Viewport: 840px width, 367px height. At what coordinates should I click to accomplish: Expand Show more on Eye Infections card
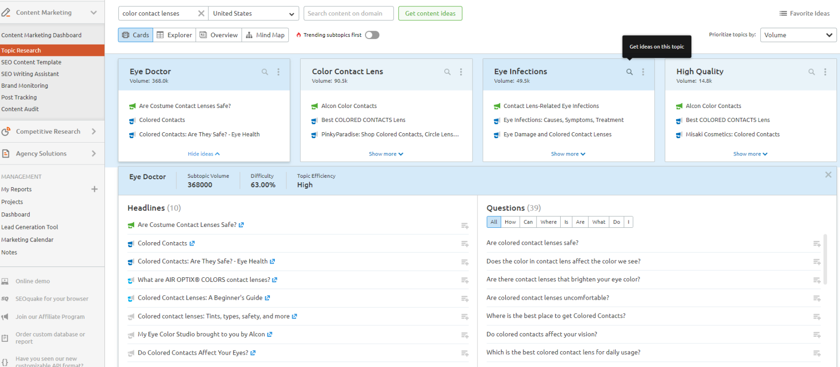568,154
